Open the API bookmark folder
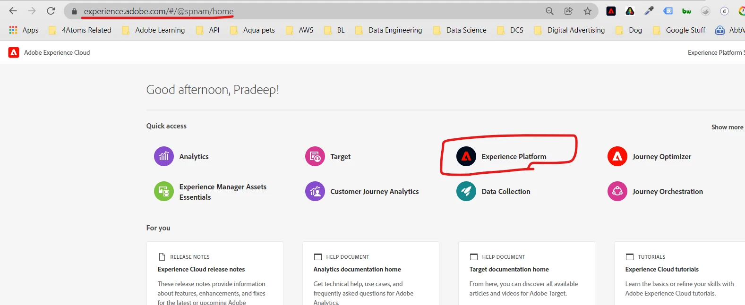The image size is (745, 305). click(207, 30)
